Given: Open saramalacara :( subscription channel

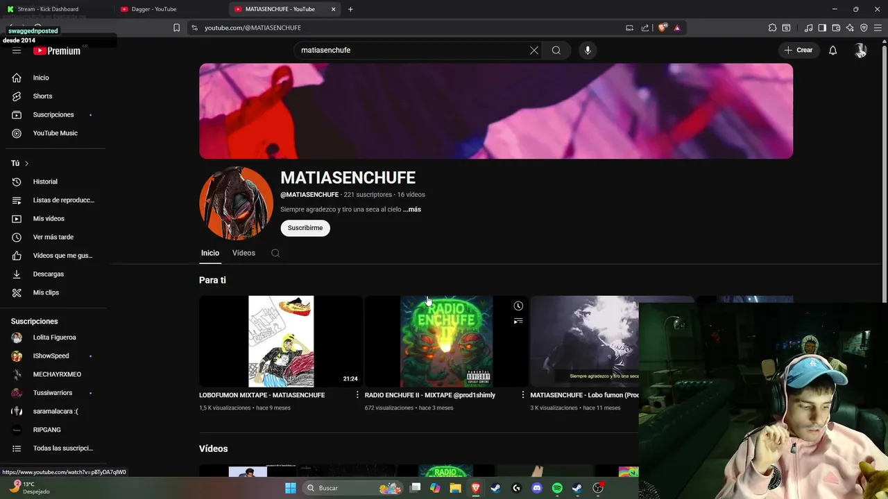Looking at the screenshot, I should [55, 412].
